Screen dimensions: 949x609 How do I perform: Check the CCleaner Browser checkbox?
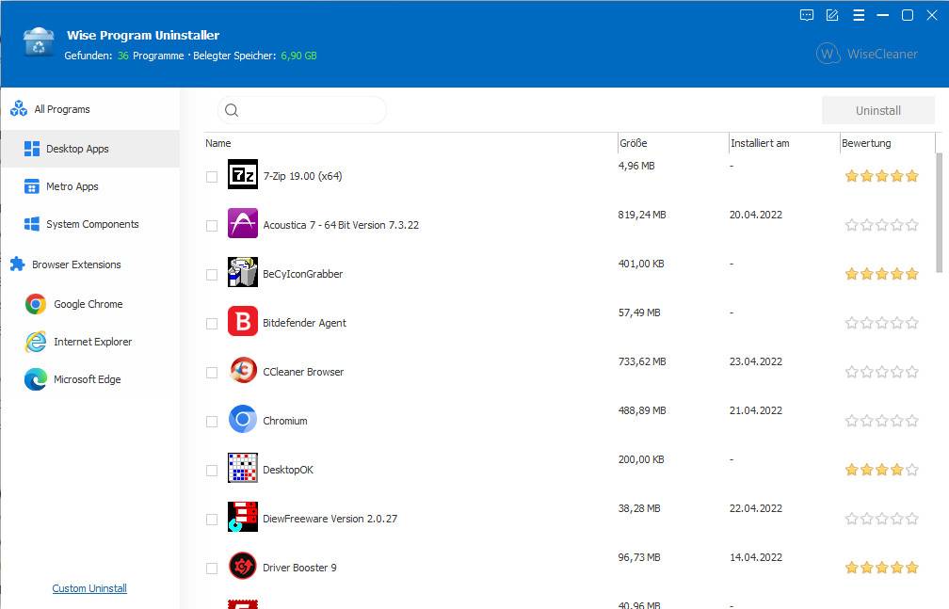tap(212, 373)
